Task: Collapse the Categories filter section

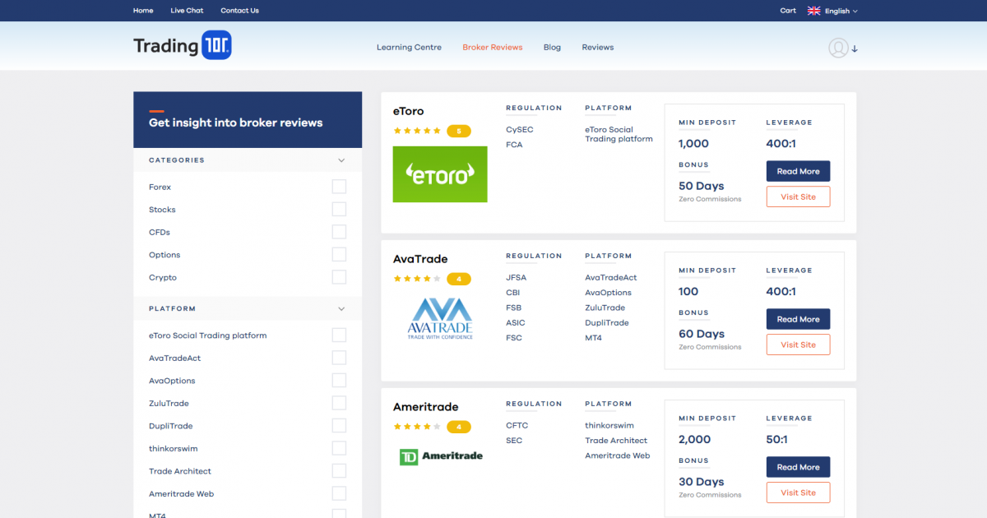Action: click(341, 160)
